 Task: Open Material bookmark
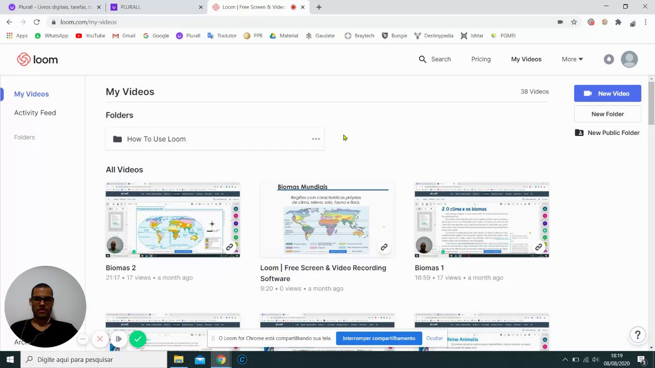284,36
